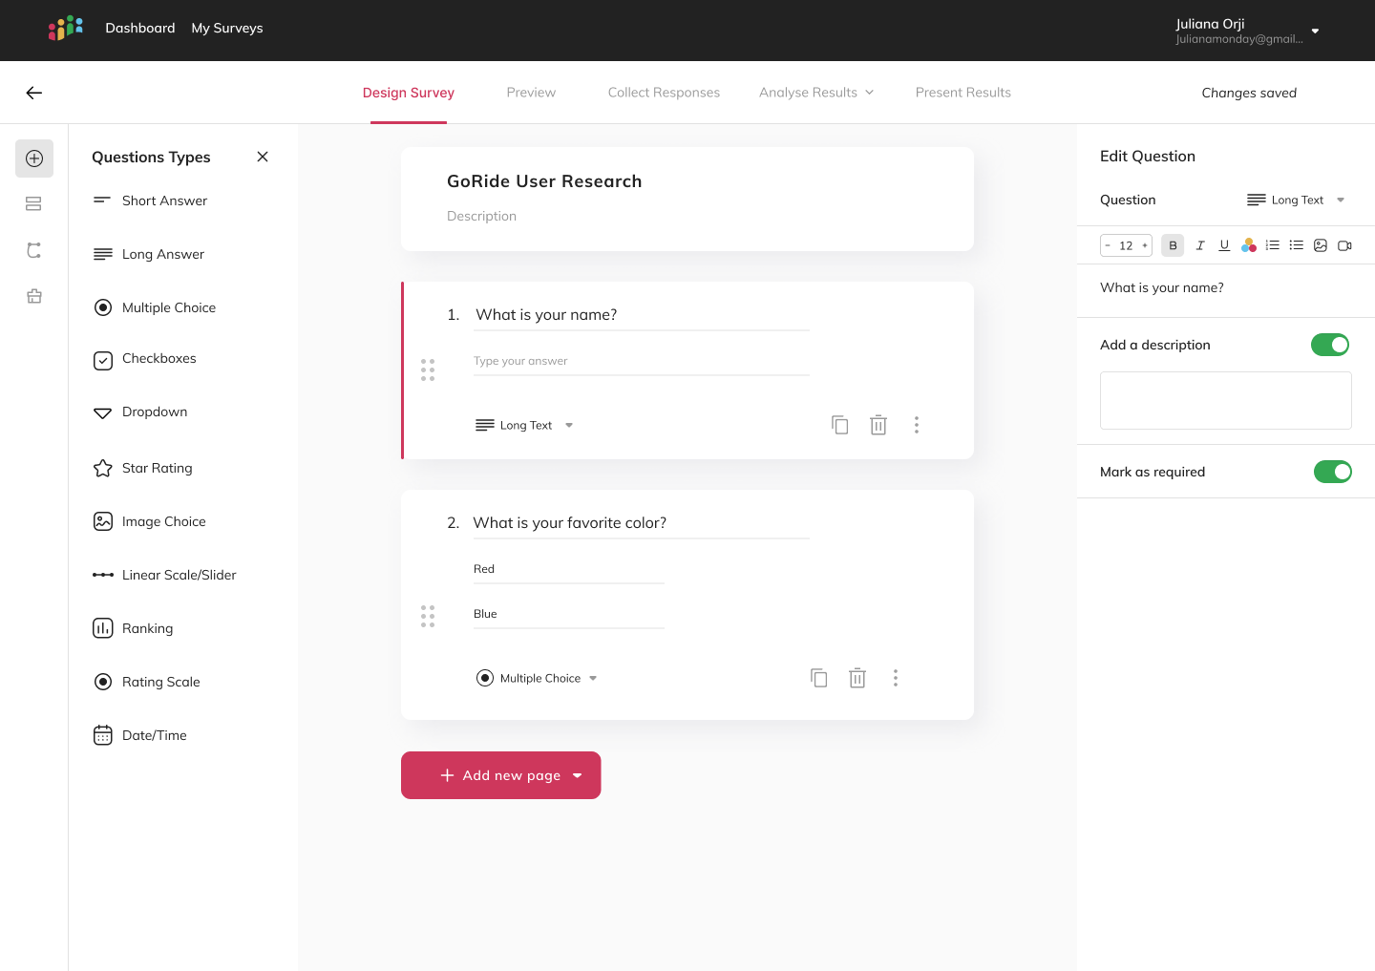Click the back arrow icon
Viewport: 1375px width, 971px height.
pyautogui.click(x=34, y=93)
